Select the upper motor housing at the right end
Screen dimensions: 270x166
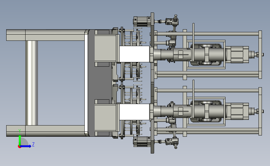coord(237,55)
